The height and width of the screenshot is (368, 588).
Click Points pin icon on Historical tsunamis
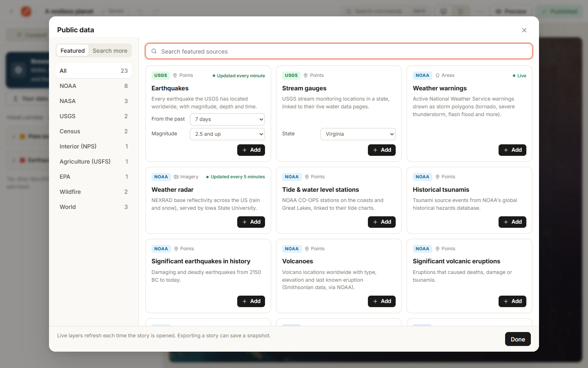click(x=437, y=177)
